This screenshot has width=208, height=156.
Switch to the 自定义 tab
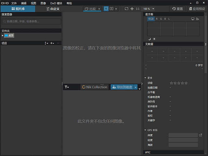coord(53,9)
